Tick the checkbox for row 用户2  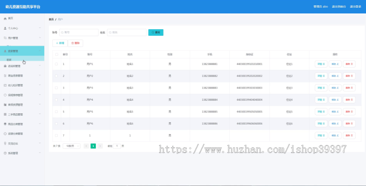coord(57,76)
